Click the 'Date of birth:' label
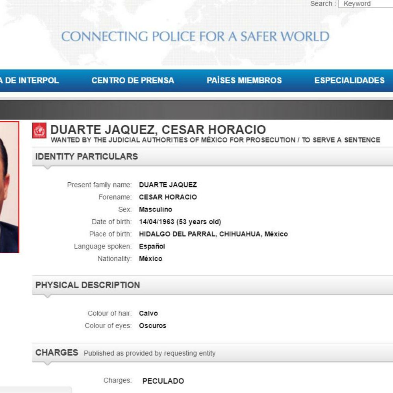Screen dimensions: 393x393 tap(111, 222)
